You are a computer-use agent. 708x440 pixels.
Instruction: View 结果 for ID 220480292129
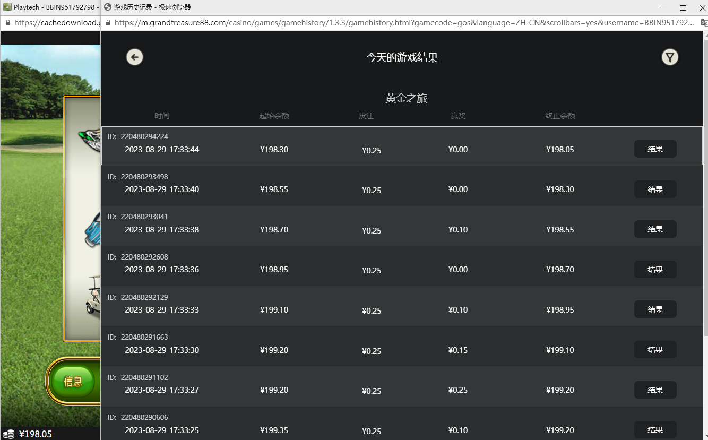(x=655, y=309)
